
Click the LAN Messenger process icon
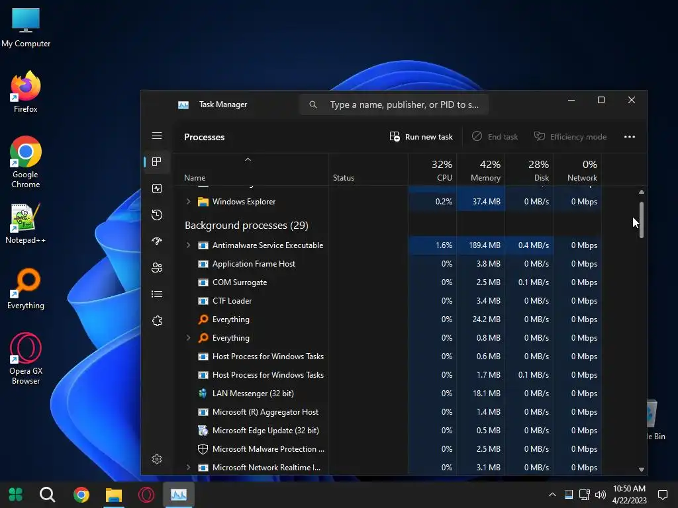[x=203, y=394]
